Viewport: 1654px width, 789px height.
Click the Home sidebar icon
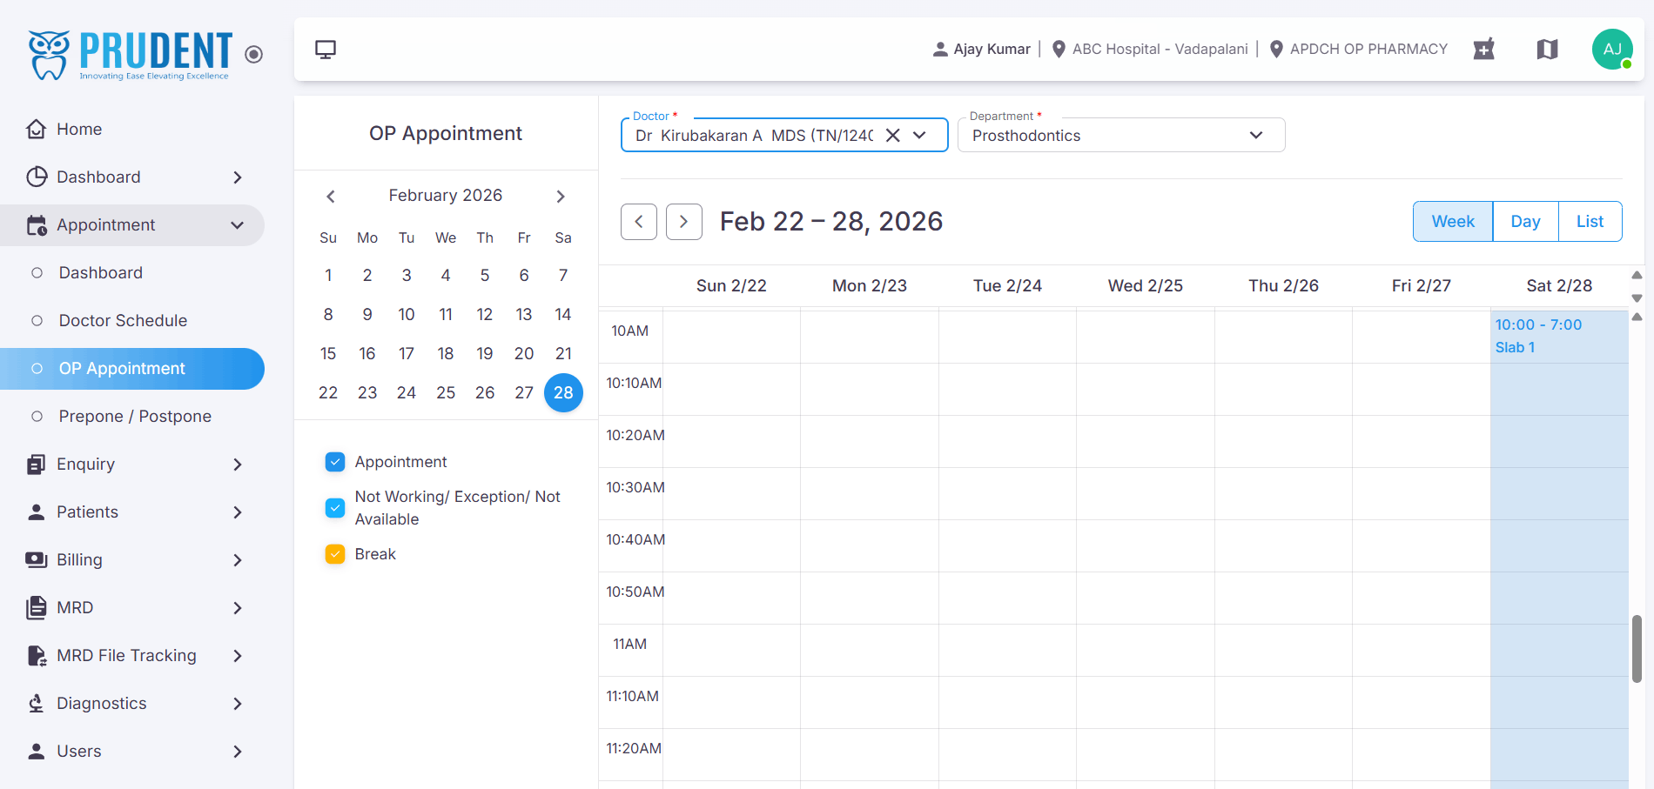pyautogui.click(x=36, y=129)
